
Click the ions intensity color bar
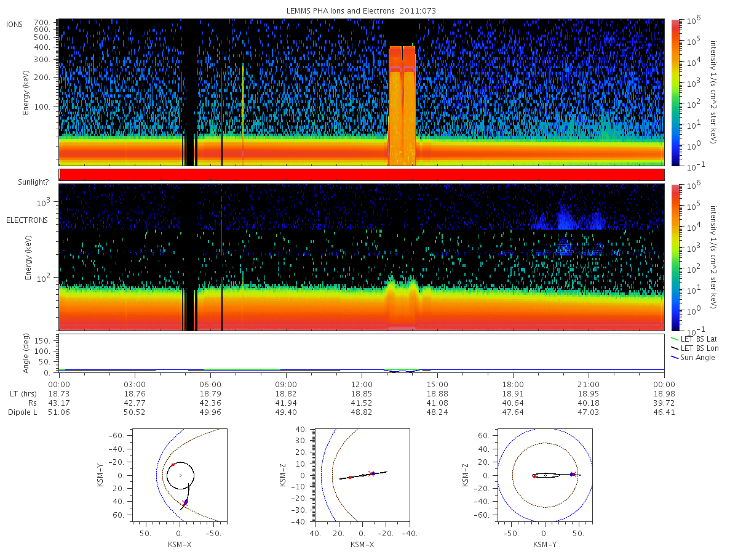[675, 92]
